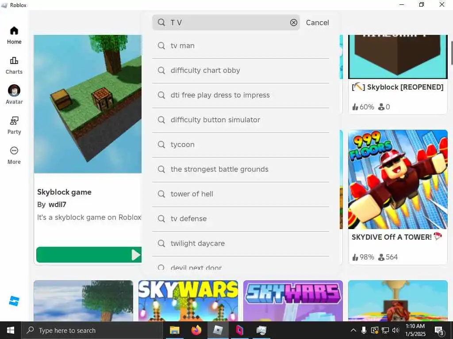Open the Skyblock game large thumbnail
The width and height of the screenshot is (453, 339).
click(88, 104)
